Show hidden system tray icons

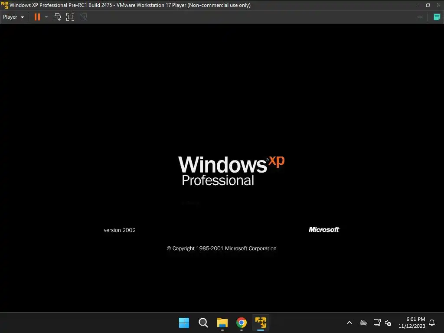tap(349, 323)
